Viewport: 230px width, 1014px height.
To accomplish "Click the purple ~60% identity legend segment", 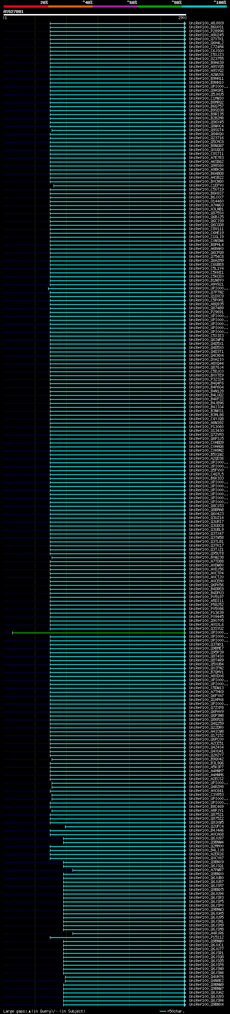I will pyautogui.click(x=115, y=7).
